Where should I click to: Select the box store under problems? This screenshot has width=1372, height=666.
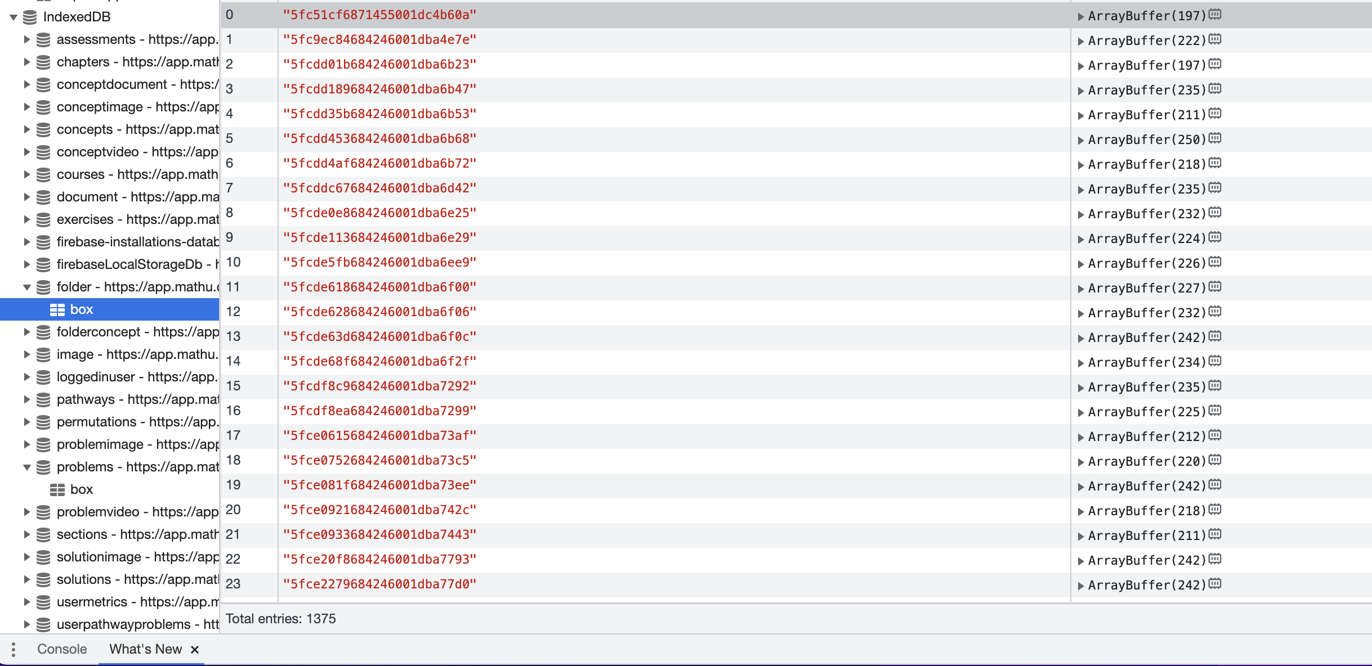click(110, 489)
